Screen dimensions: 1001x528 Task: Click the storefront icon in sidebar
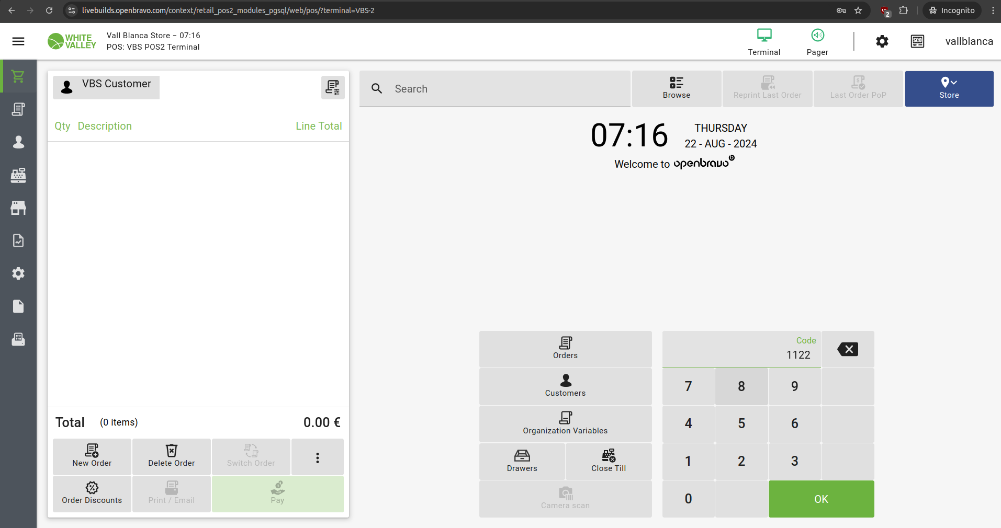point(18,208)
